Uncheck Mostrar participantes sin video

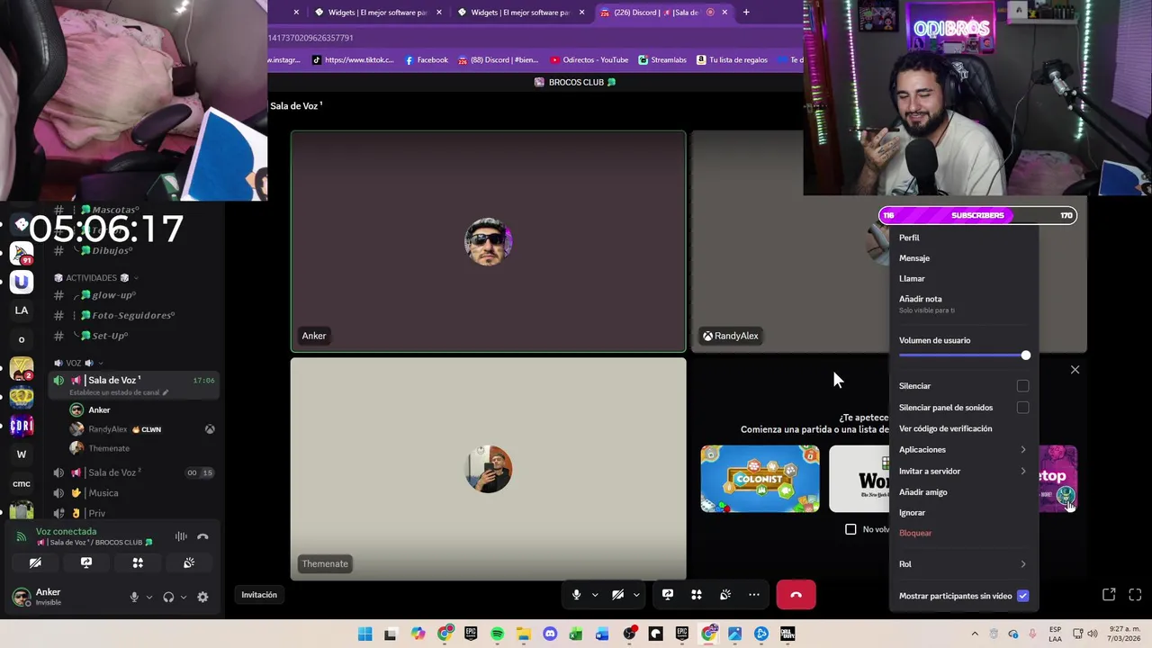(1022, 596)
